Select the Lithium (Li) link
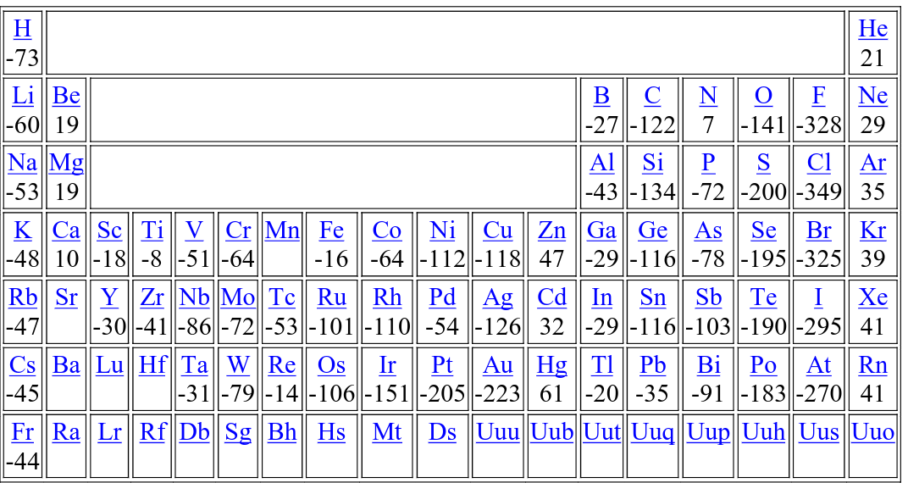 [x=23, y=96]
